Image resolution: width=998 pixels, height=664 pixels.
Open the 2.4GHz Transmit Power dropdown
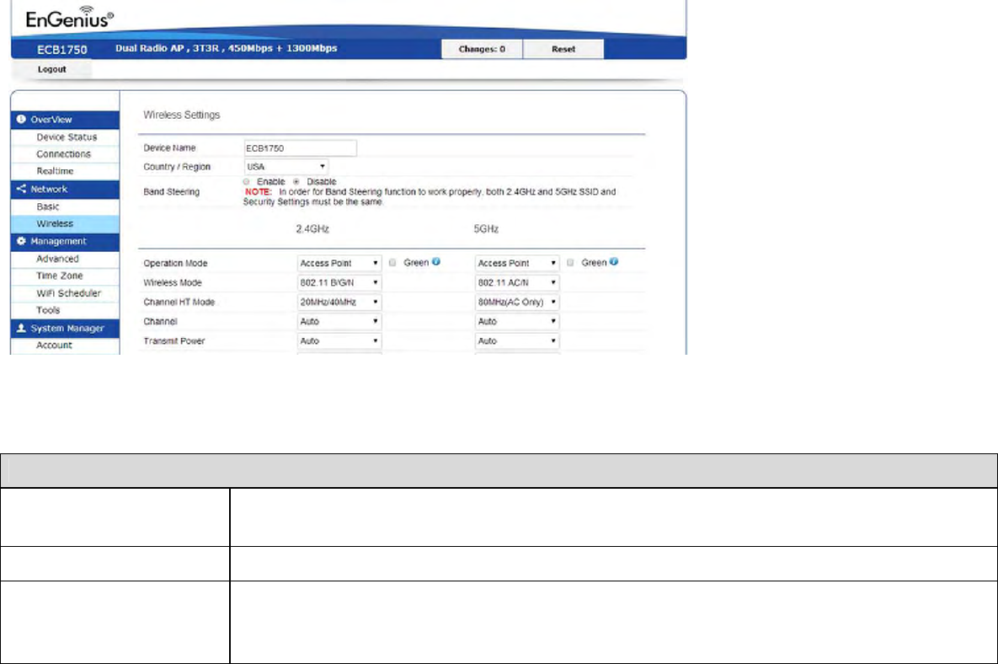click(339, 341)
